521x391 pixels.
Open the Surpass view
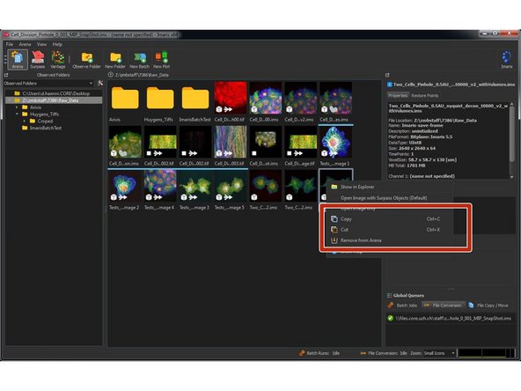[38, 60]
